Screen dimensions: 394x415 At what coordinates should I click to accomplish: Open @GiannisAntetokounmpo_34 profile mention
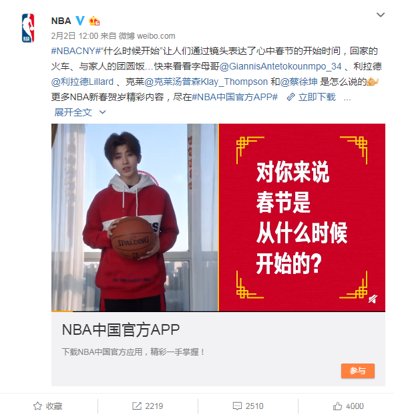tap(280, 66)
